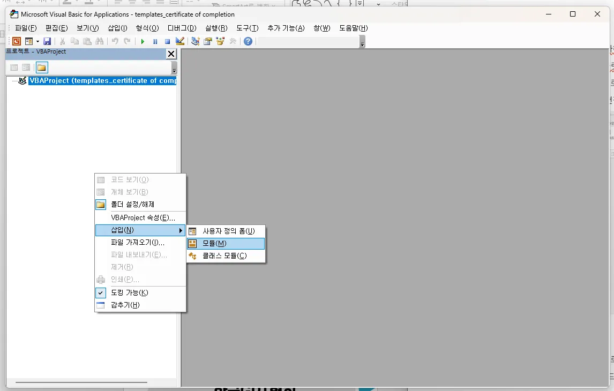Toggle Folders button in project pane
This screenshot has width=614, height=391.
tap(41, 67)
